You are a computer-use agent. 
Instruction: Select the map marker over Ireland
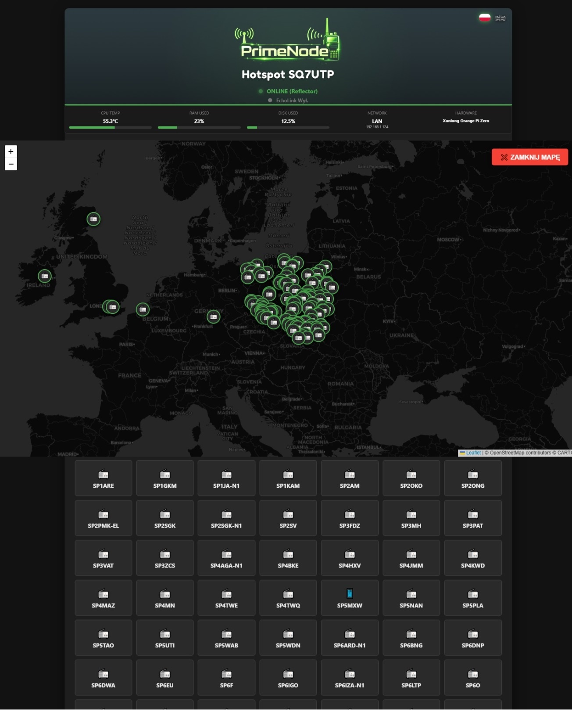coord(45,276)
